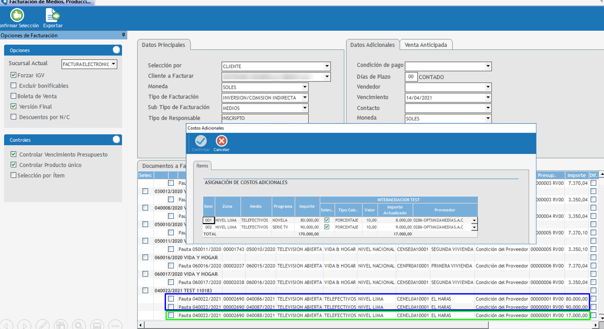Click the Días de Plazo input field
Viewport: 604px width, 329px height.
tap(411, 77)
